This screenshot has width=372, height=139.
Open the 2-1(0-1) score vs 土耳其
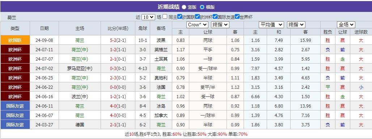tap(118, 59)
